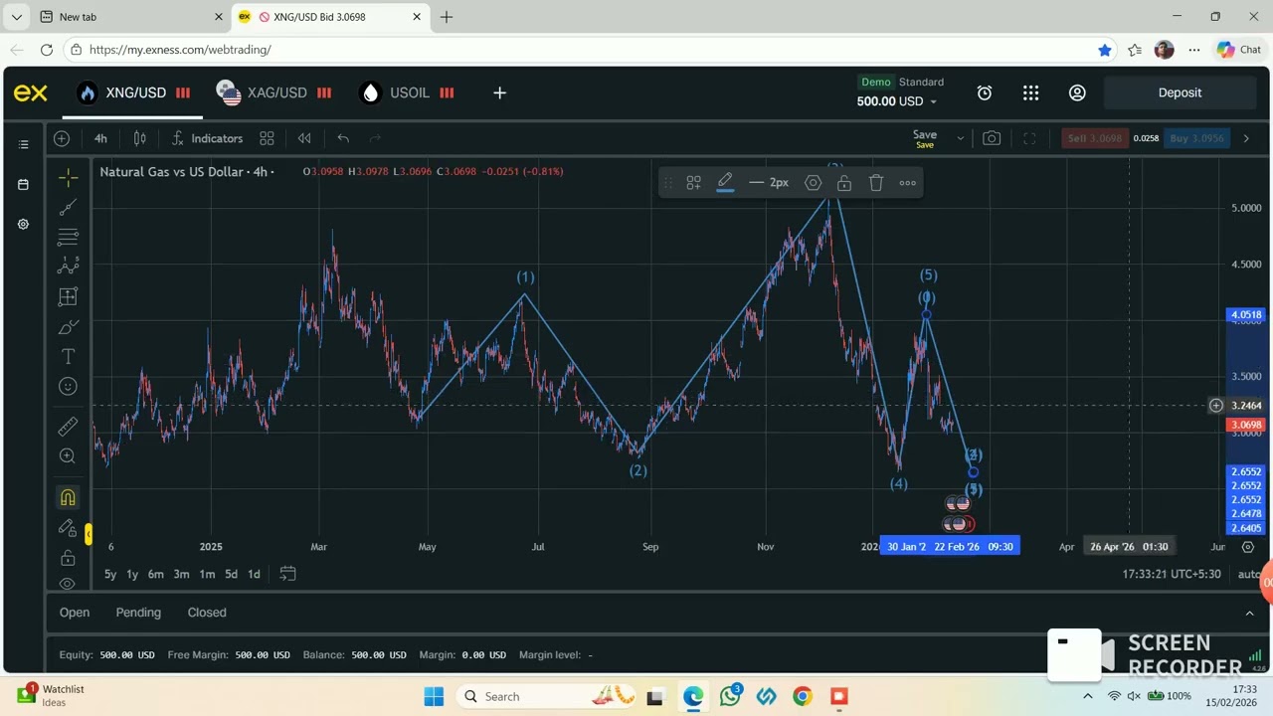Toggle stay-in-drawing-mode pencil lock
Viewport: 1273px width, 716px height.
(68, 527)
